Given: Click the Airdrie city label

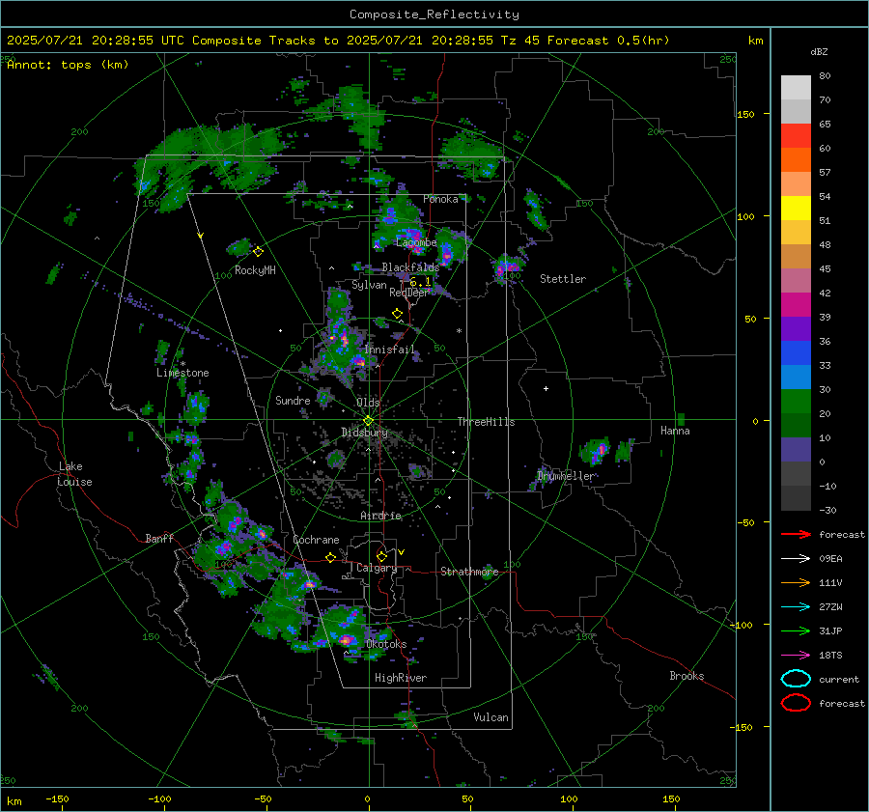Looking at the screenshot, I should (x=380, y=516).
